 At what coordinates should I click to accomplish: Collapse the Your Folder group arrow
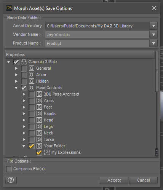(24, 146)
